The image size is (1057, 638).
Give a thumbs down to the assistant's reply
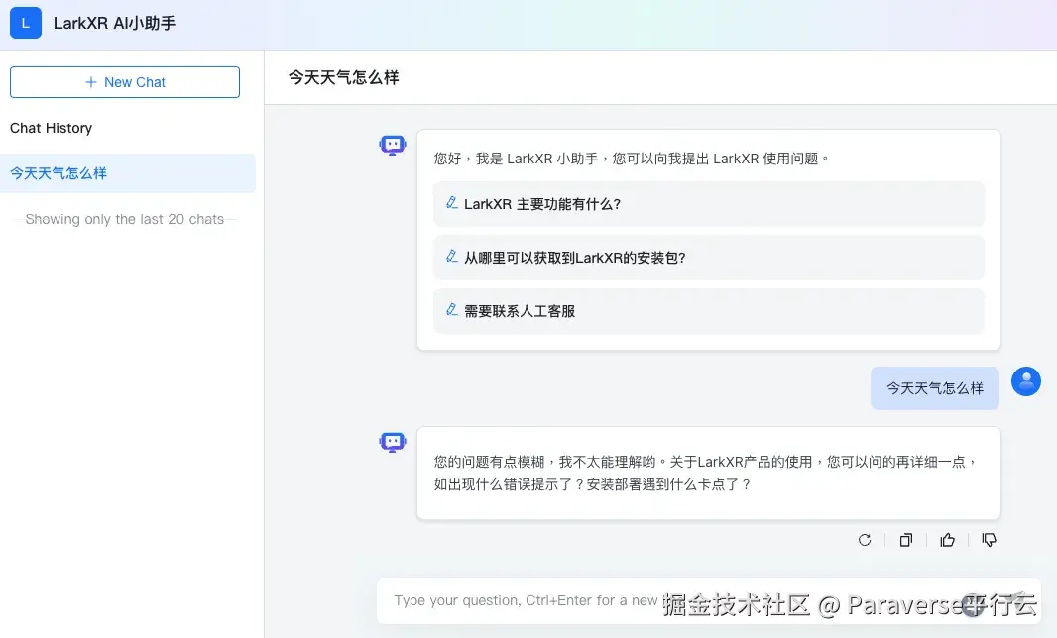[x=989, y=540]
